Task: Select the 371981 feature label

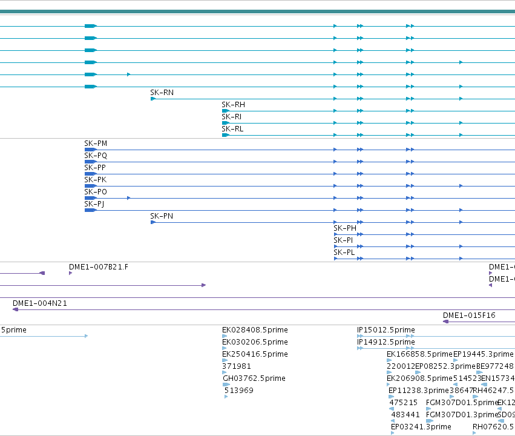Action: point(237,367)
